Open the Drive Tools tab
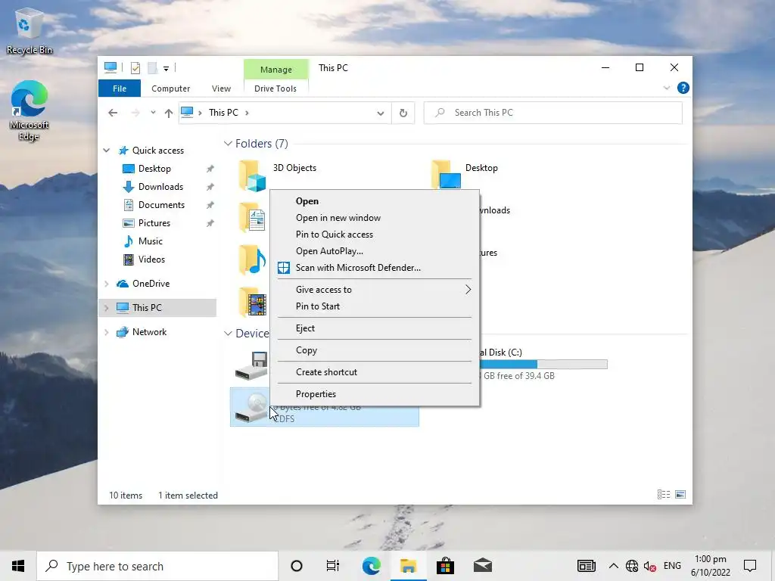 click(x=275, y=89)
